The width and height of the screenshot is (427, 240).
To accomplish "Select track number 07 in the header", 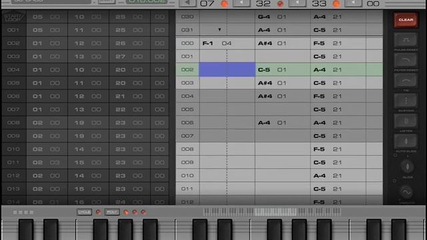I will pyautogui.click(x=207, y=3).
